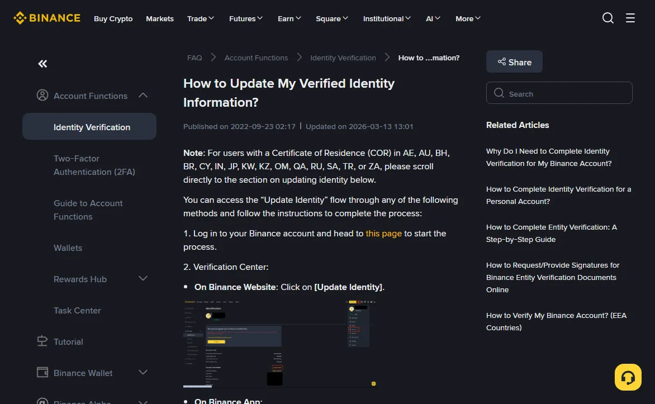The width and height of the screenshot is (655, 404).
Task: Expand the More dropdown menu
Action: 468,18
